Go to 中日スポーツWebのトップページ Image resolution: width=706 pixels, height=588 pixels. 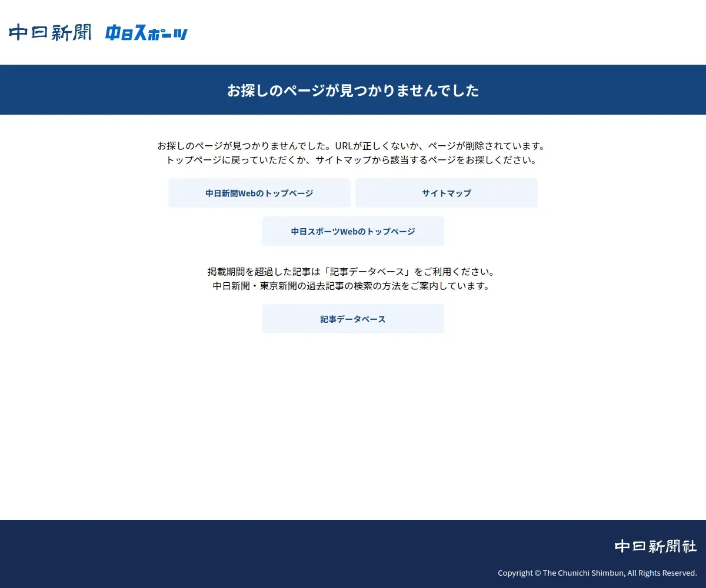(353, 231)
